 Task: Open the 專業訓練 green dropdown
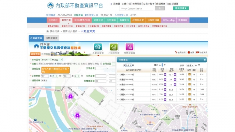(181, 8)
